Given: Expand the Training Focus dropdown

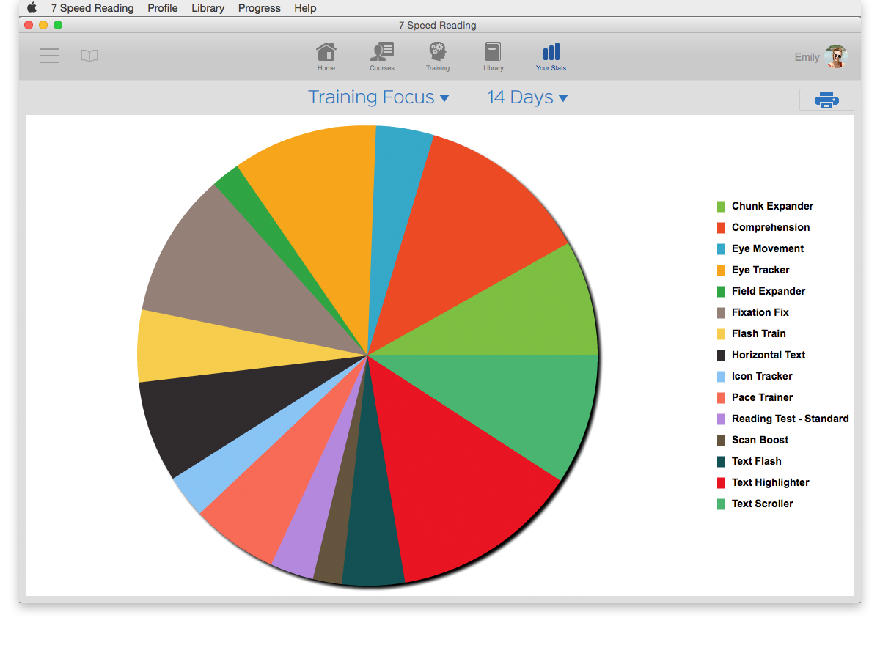Looking at the screenshot, I should pos(378,97).
